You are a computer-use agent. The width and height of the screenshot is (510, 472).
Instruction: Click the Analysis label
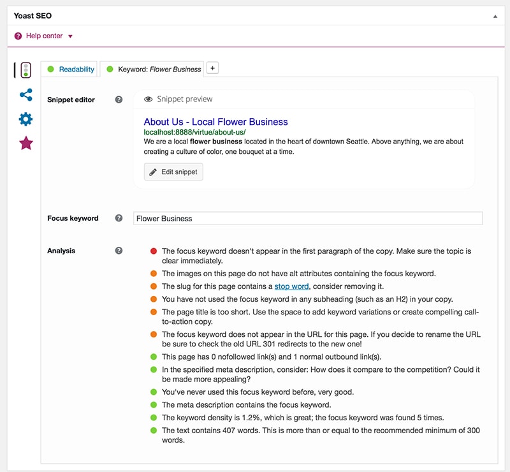point(61,251)
